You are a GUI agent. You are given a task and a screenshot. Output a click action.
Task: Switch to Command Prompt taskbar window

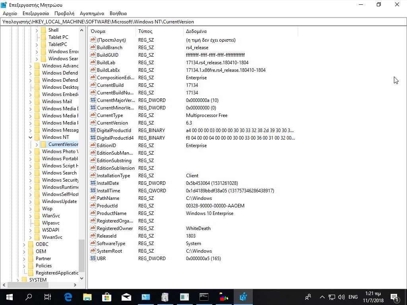(x=204, y=297)
